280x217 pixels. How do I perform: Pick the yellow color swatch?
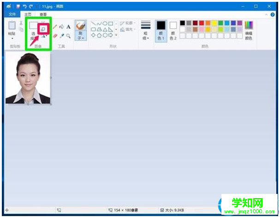point(214,23)
